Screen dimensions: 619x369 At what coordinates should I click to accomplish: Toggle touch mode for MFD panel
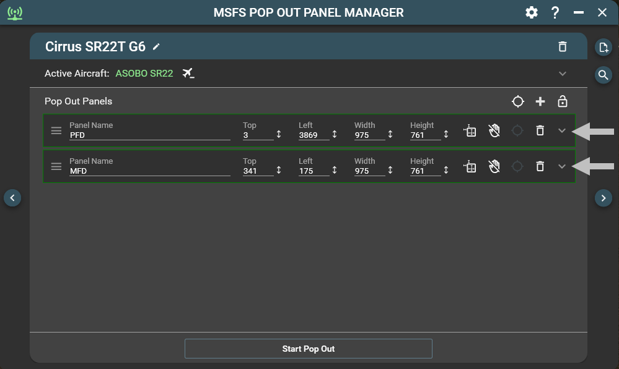click(494, 166)
